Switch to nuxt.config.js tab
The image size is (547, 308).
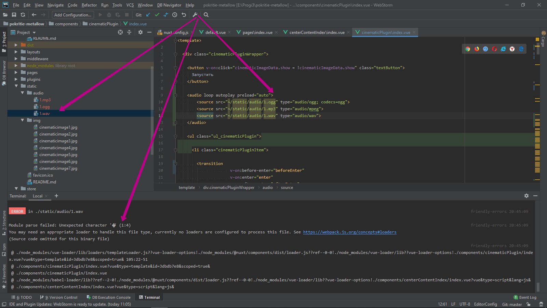[175, 33]
